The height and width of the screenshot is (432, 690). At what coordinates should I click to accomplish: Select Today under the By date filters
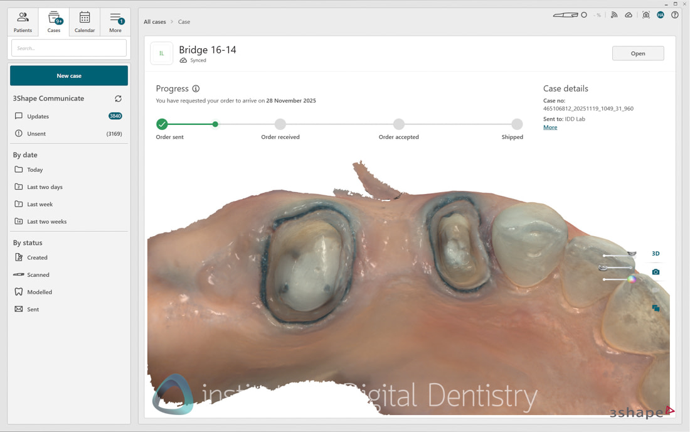coord(34,170)
